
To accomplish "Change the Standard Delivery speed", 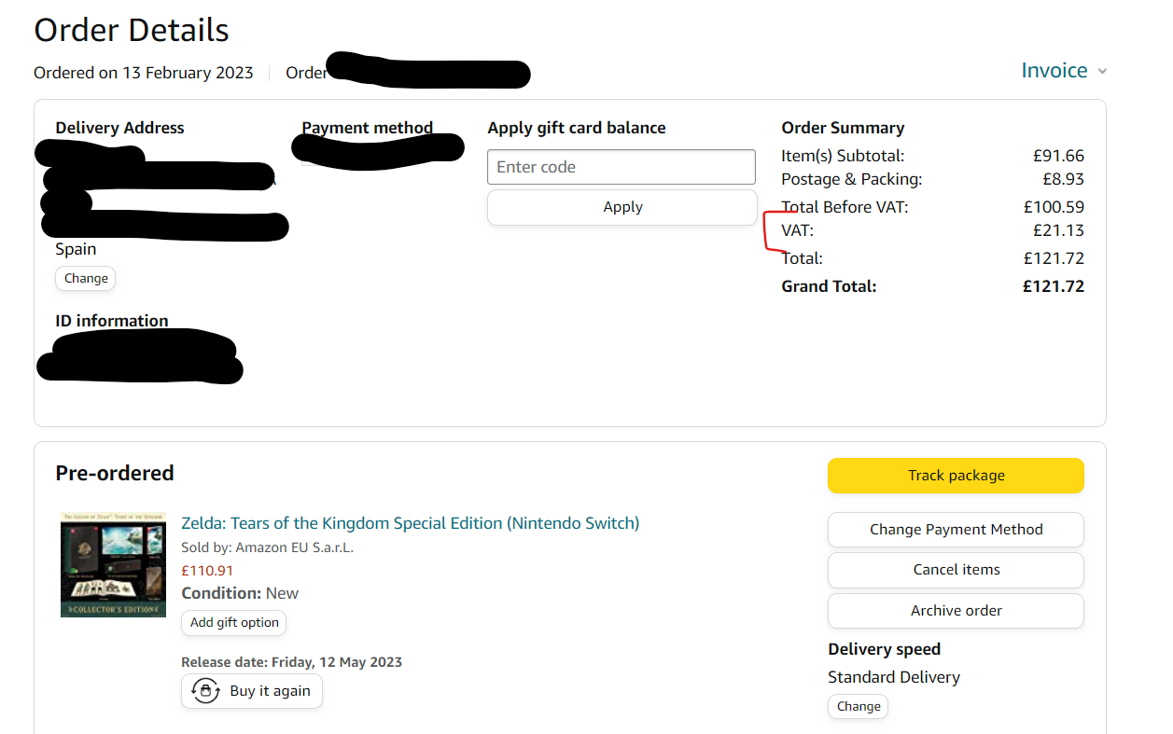I will [x=858, y=706].
